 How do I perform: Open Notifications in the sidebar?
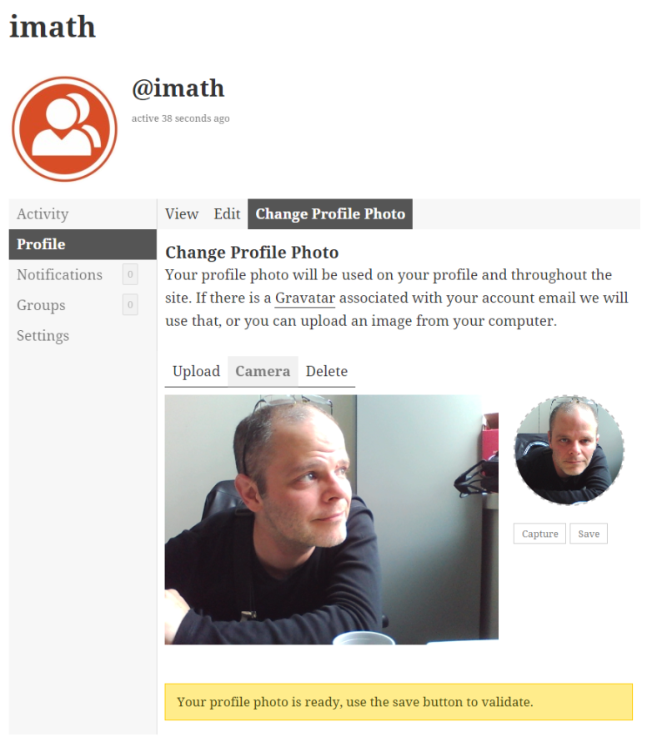pos(59,274)
